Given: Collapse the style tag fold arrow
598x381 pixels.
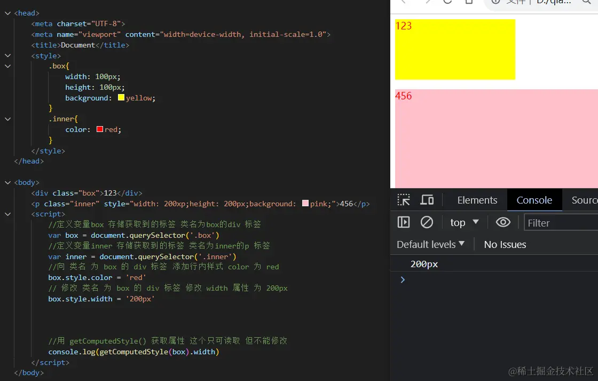Looking at the screenshot, I should (7, 56).
